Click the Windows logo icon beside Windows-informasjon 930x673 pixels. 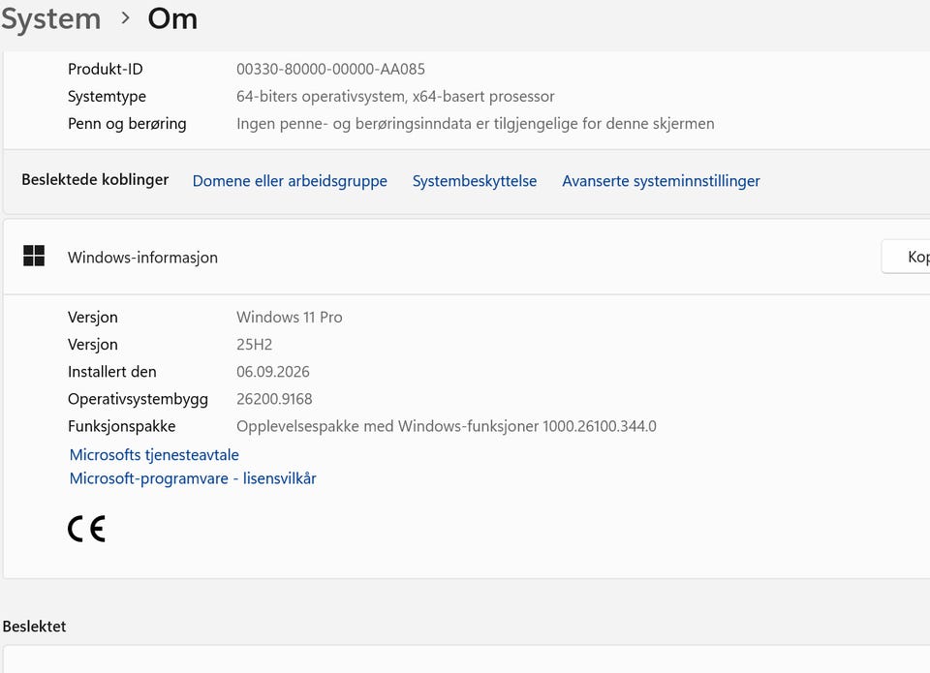point(34,257)
